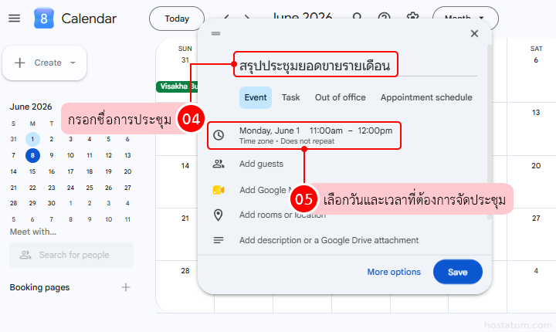Select the Event tab
Image resolution: width=556 pixels, height=332 pixels.
pos(256,97)
